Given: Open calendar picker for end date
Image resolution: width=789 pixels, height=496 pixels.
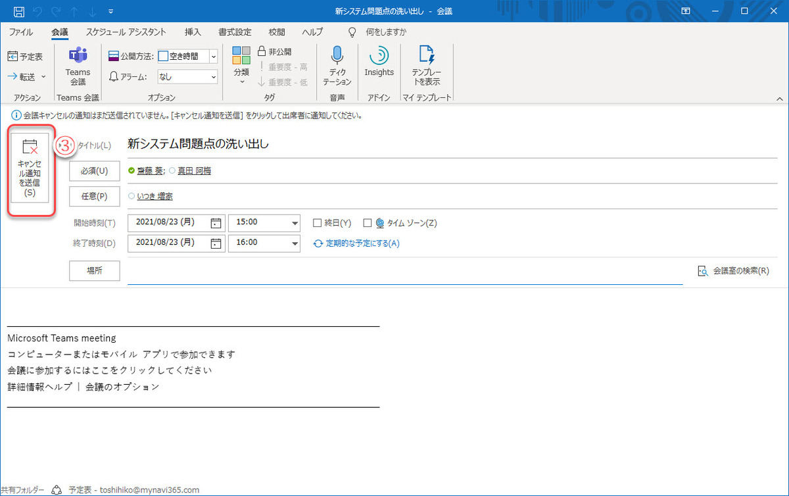Looking at the screenshot, I should pos(216,243).
